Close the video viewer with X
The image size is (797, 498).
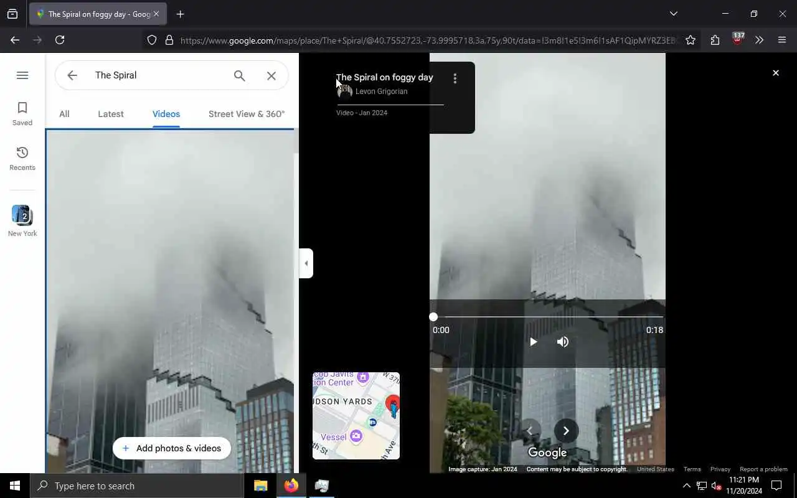(x=776, y=73)
